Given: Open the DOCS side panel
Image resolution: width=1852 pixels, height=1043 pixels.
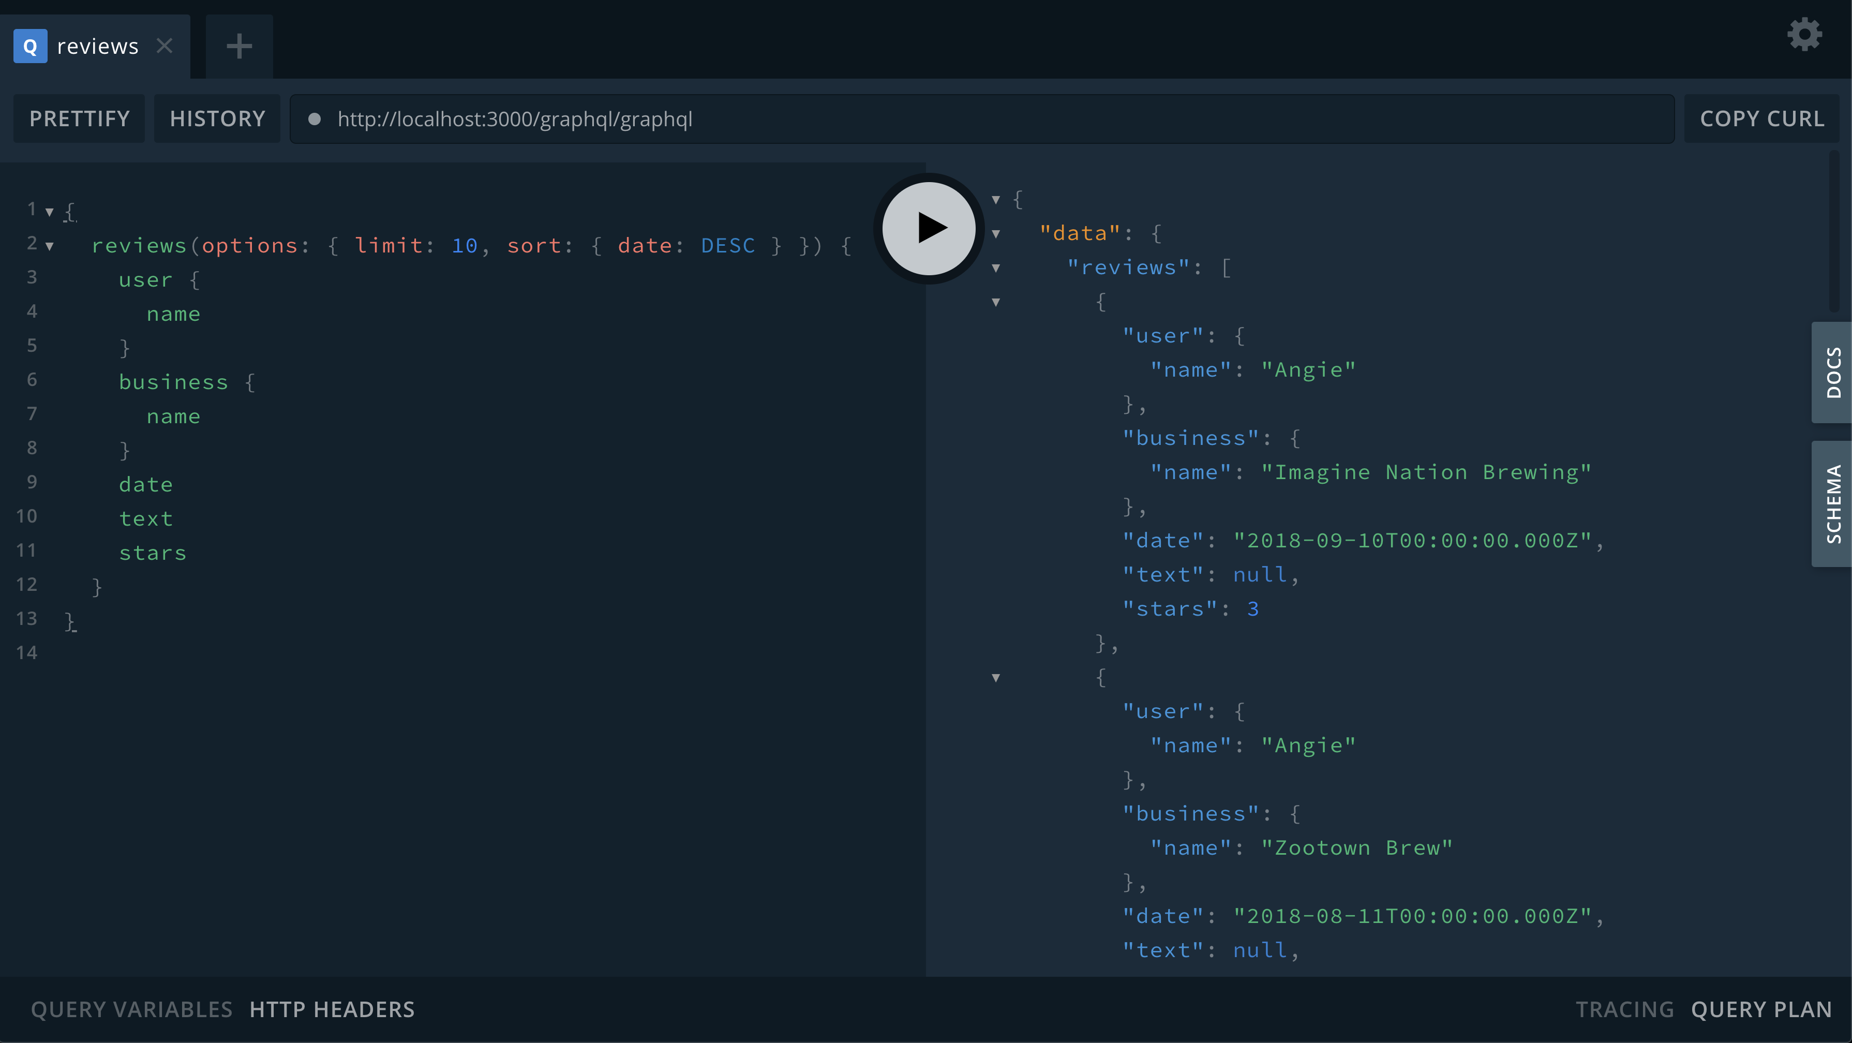Looking at the screenshot, I should pos(1832,373).
